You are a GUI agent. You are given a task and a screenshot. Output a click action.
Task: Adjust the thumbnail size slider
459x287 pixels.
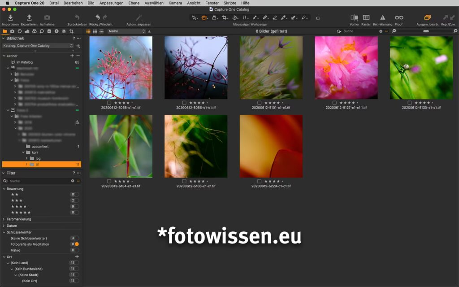click(425, 31)
